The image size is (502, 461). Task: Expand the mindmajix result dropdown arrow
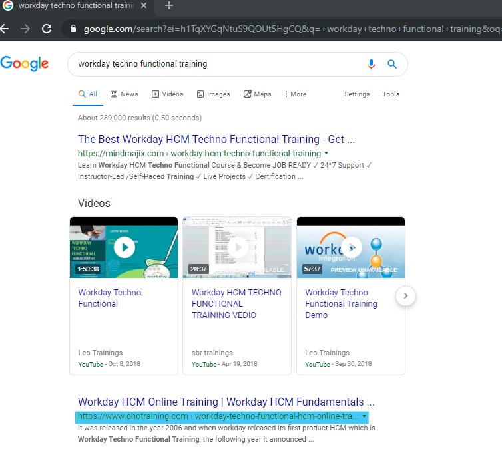(326, 153)
